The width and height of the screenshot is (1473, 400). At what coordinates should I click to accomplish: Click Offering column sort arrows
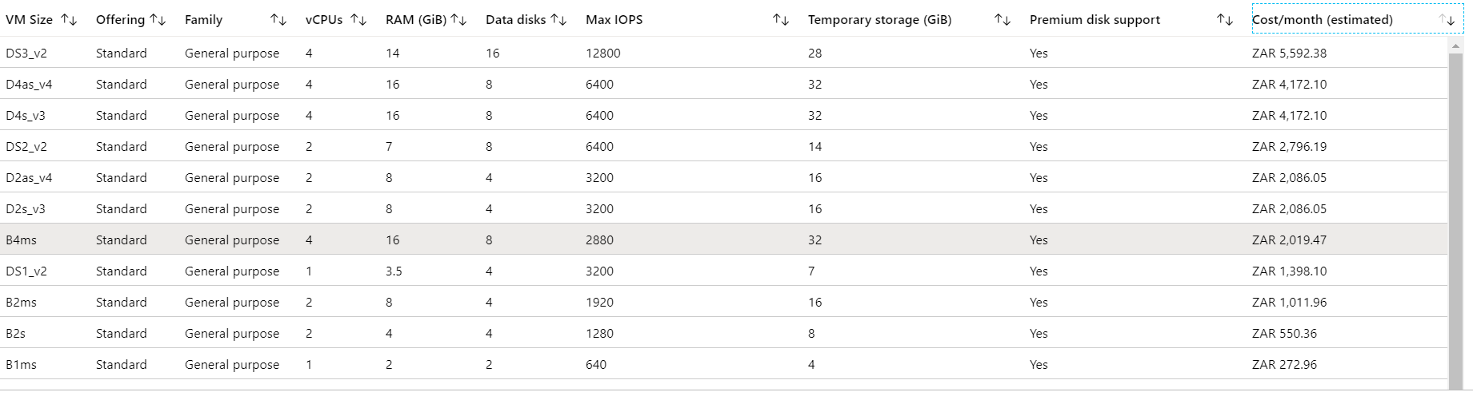[158, 20]
